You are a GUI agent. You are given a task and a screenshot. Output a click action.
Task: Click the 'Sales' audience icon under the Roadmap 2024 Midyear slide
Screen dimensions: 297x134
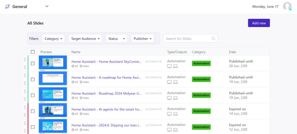(81, 98)
